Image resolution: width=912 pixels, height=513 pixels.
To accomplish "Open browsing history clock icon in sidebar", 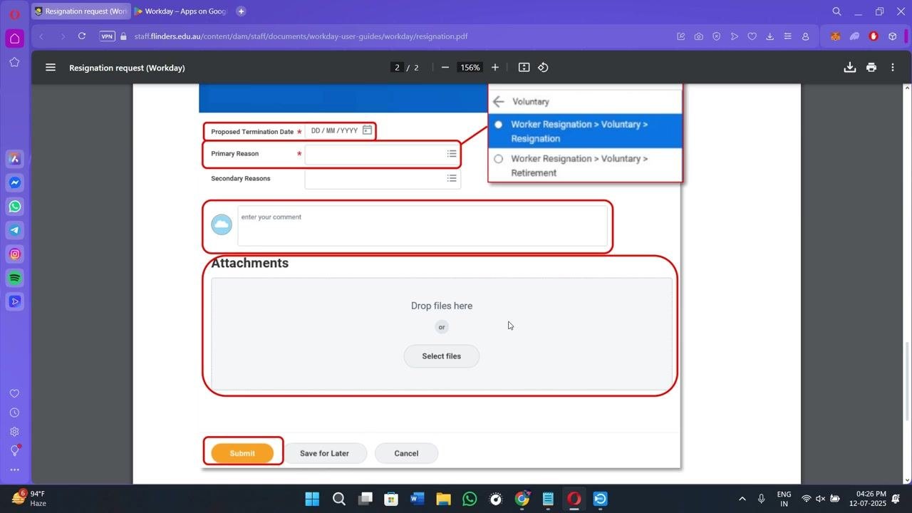I will coord(14,413).
